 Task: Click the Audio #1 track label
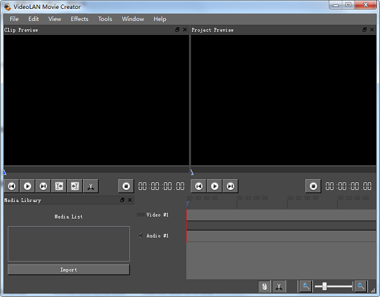click(x=157, y=236)
